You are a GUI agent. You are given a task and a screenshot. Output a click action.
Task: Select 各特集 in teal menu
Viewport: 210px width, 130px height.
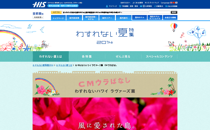[x=87, y=56]
